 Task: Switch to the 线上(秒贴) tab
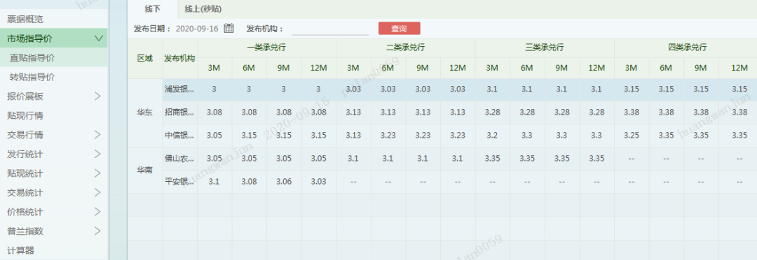pos(203,9)
